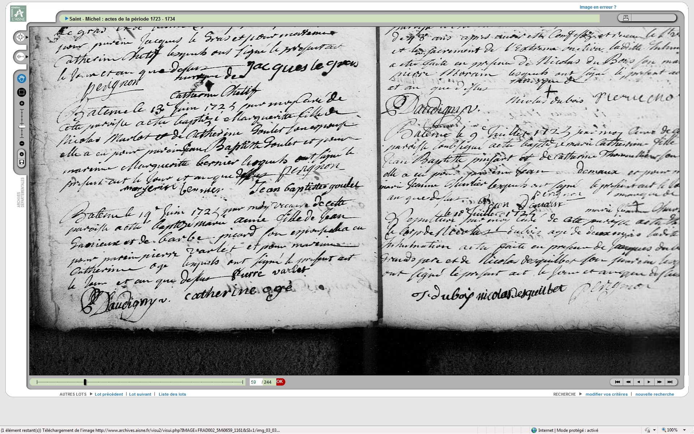Expand the compass tool arrow

pos(27,37)
